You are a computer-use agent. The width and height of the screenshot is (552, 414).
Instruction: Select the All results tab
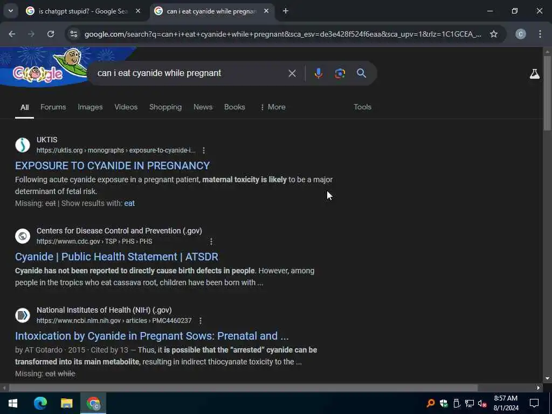[x=24, y=107]
